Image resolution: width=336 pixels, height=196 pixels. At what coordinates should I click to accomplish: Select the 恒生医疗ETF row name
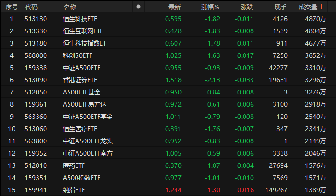tap(80, 129)
